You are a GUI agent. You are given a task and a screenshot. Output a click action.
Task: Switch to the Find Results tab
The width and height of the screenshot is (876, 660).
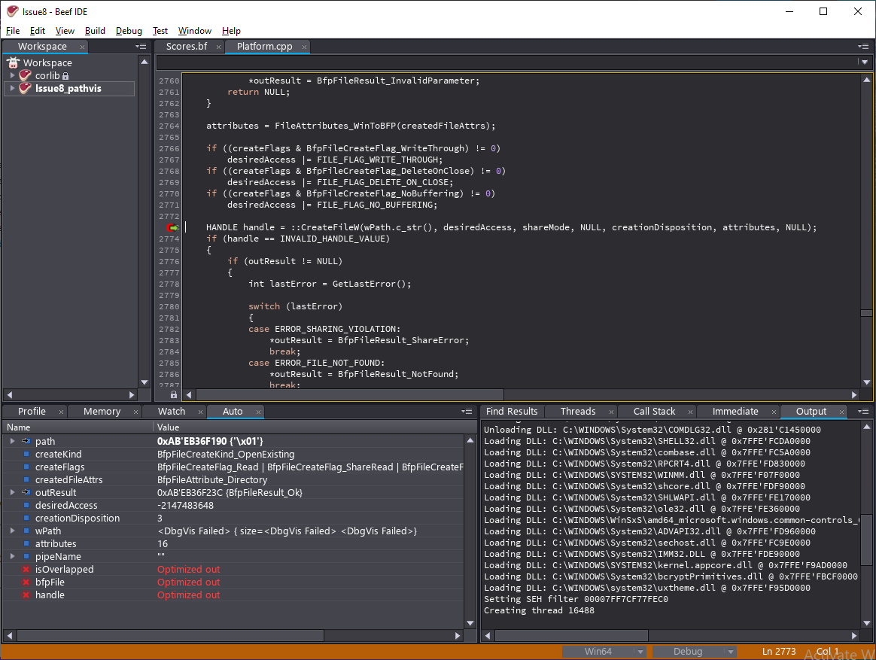[512, 412]
